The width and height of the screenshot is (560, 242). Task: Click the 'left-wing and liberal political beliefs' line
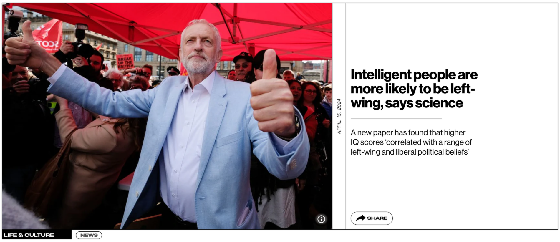click(x=410, y=152)
